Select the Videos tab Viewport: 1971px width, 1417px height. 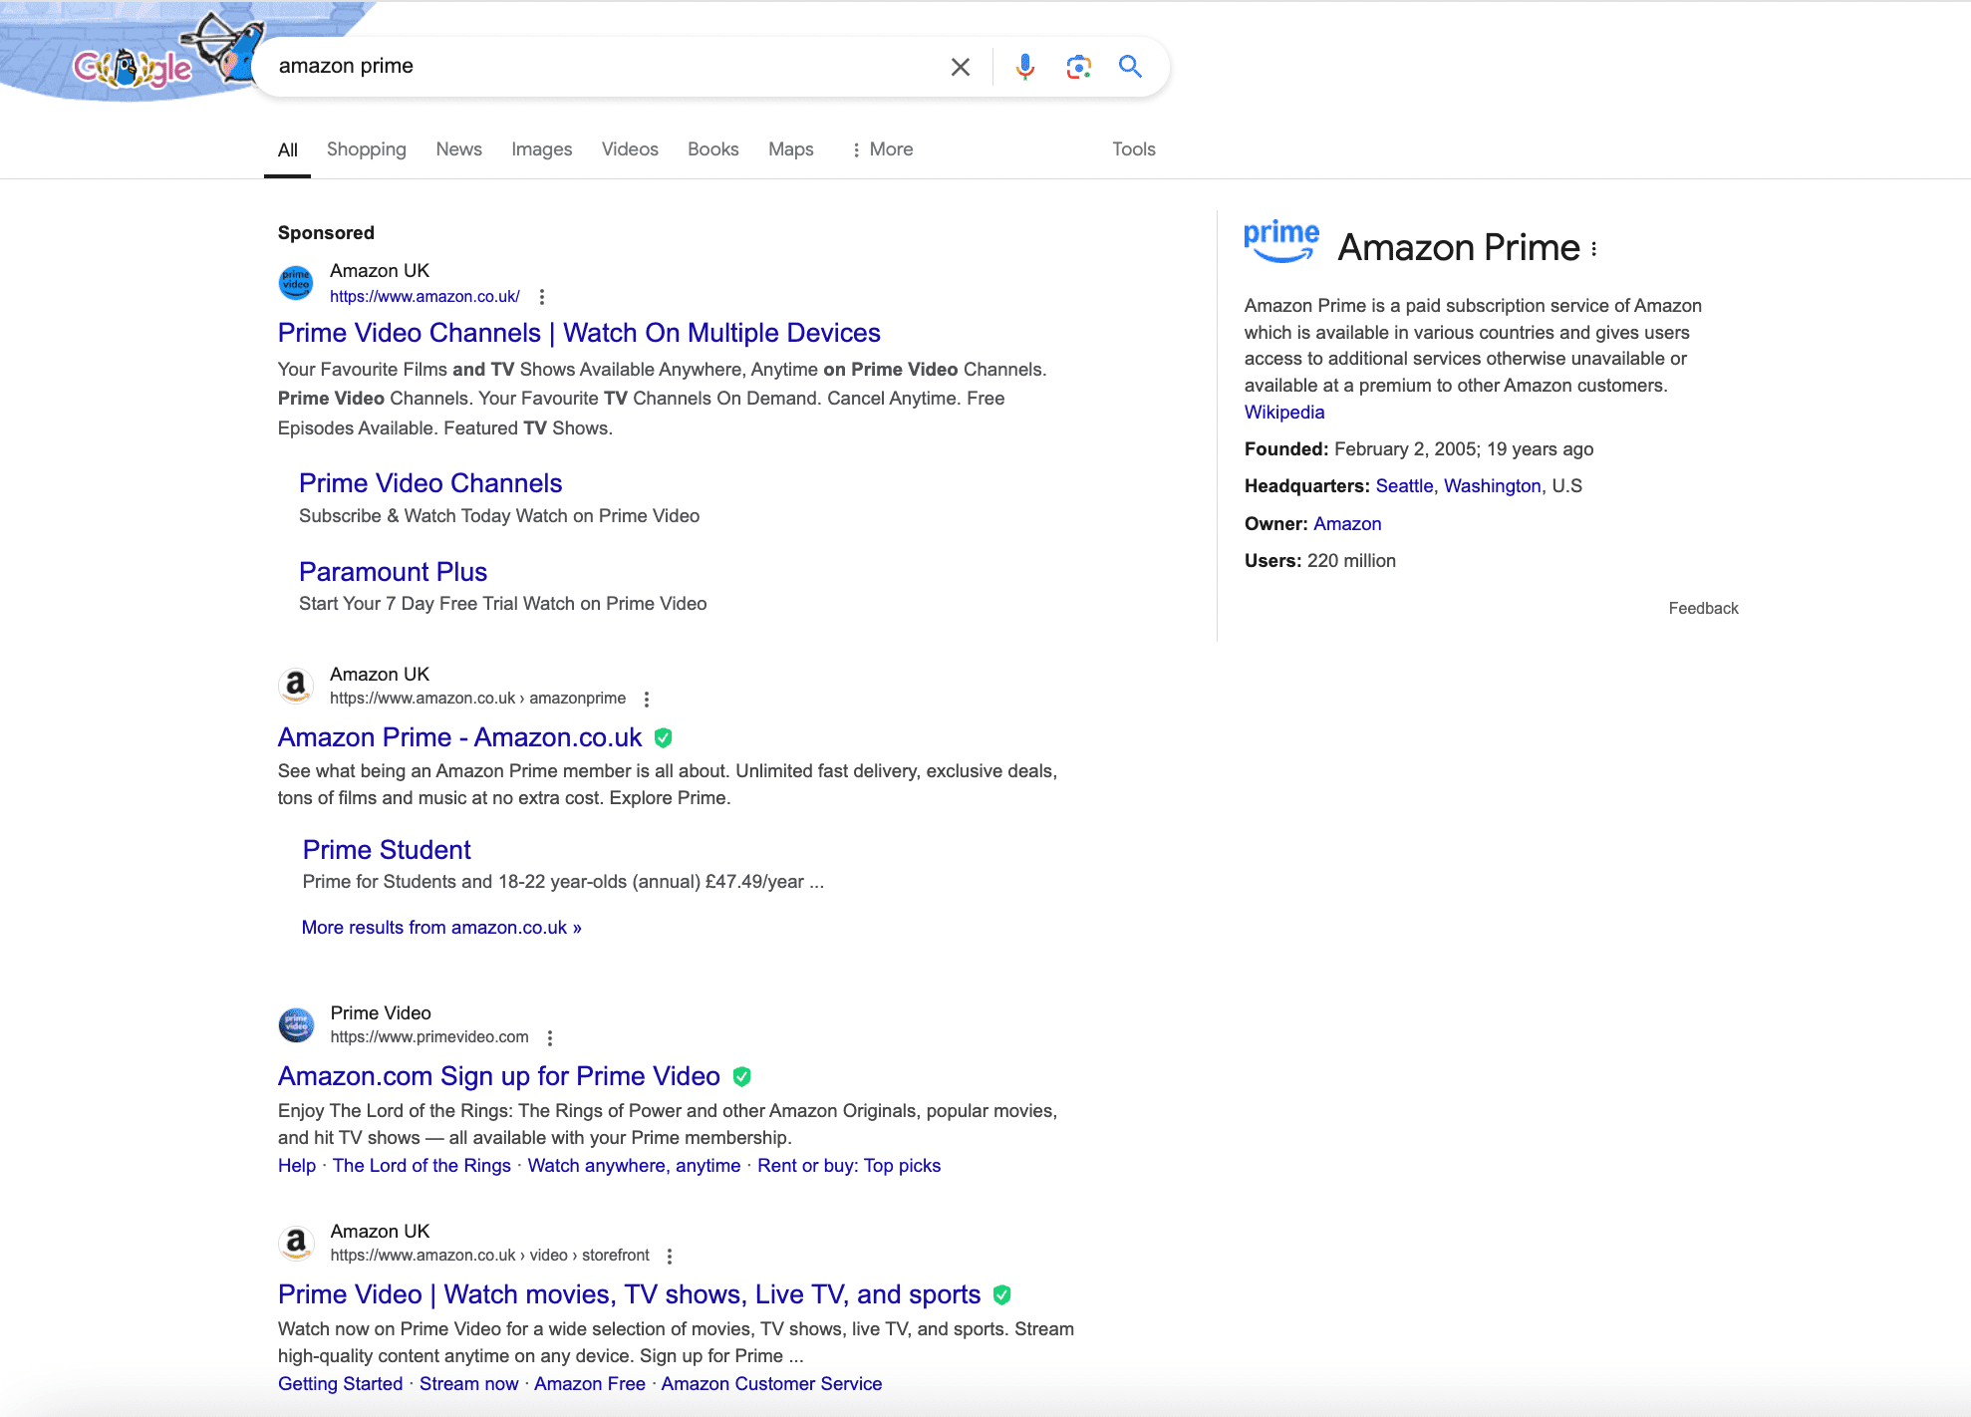coord(629,148)
